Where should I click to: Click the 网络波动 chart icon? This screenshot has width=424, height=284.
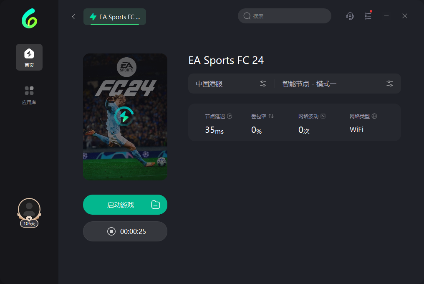coord(323,117)
